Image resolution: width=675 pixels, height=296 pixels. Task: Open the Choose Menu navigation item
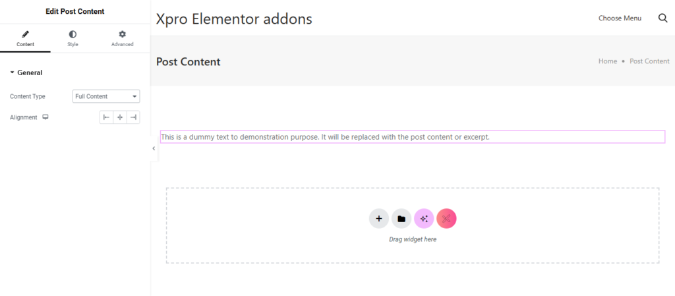[620, 18]
